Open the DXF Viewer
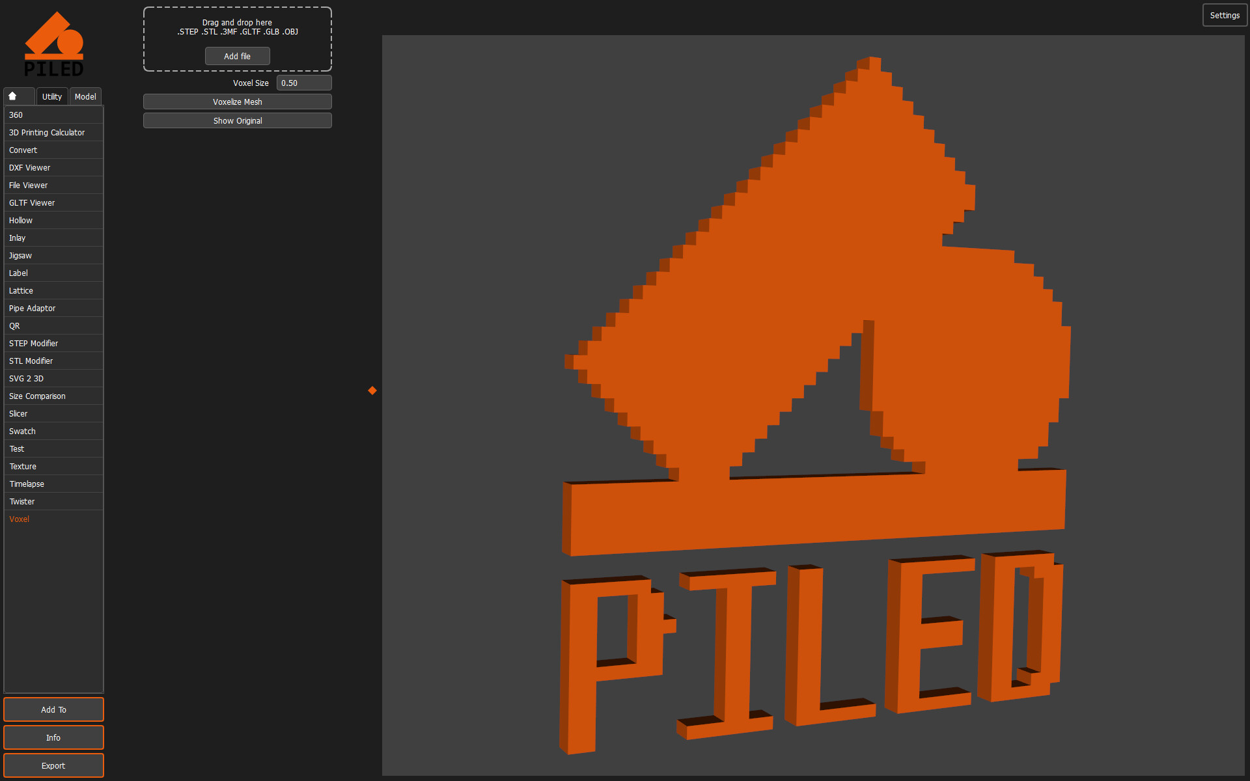The image size is (1250, 781). click(x=53, y=168)
